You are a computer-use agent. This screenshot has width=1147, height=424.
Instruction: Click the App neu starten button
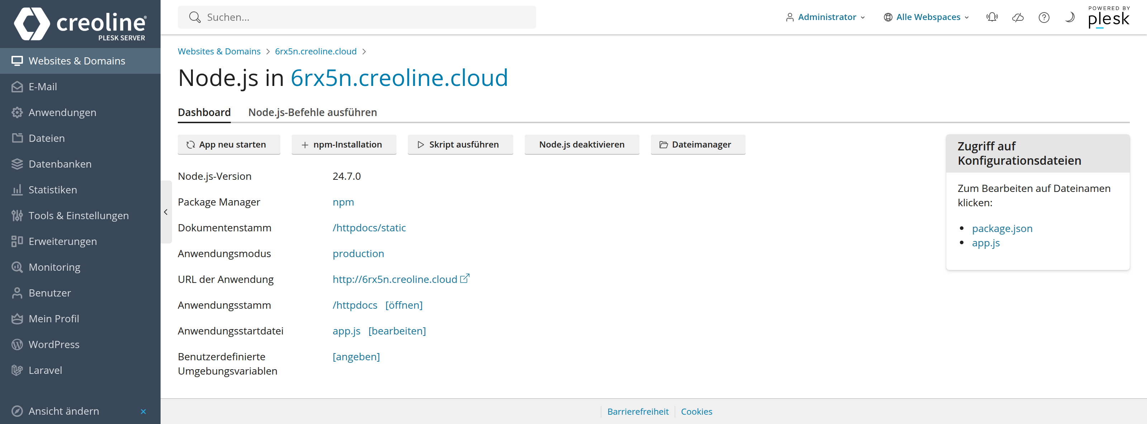point(229,145)
